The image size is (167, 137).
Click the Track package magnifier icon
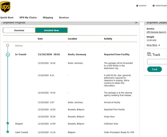149,54
